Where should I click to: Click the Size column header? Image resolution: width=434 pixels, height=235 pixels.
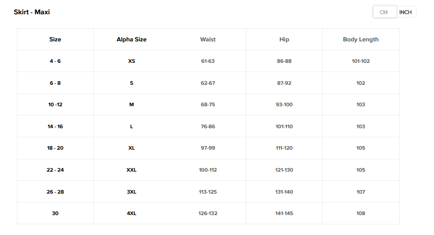(x=55, y=39)
